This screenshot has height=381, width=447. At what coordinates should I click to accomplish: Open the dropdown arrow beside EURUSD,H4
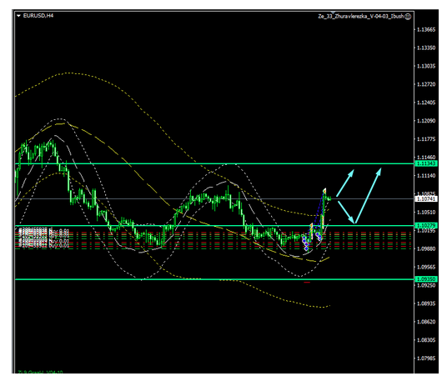(18, 16)
